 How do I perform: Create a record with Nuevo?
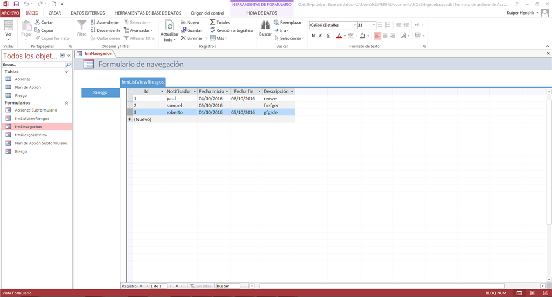tap(190, 22)
